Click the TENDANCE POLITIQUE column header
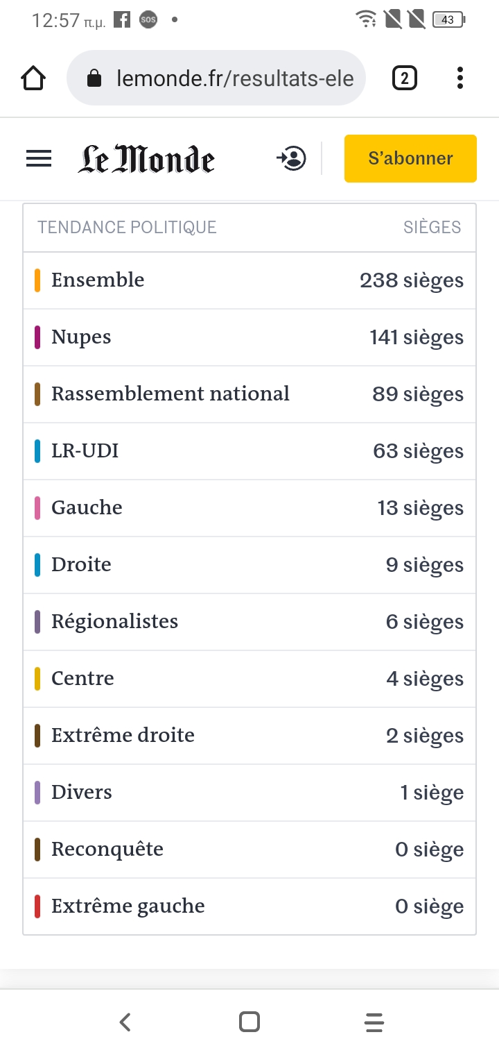 pyautogui.click(x=127, y=227)
